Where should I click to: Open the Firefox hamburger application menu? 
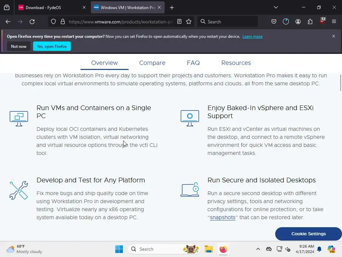coord(334,22)
